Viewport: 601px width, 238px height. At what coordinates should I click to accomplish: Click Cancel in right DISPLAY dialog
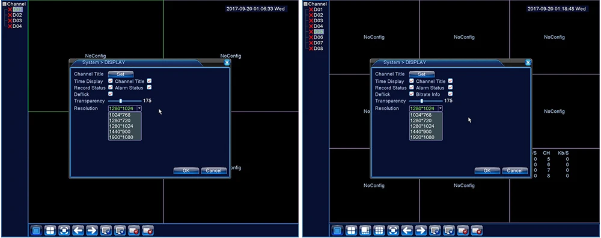tap(515, 171)
